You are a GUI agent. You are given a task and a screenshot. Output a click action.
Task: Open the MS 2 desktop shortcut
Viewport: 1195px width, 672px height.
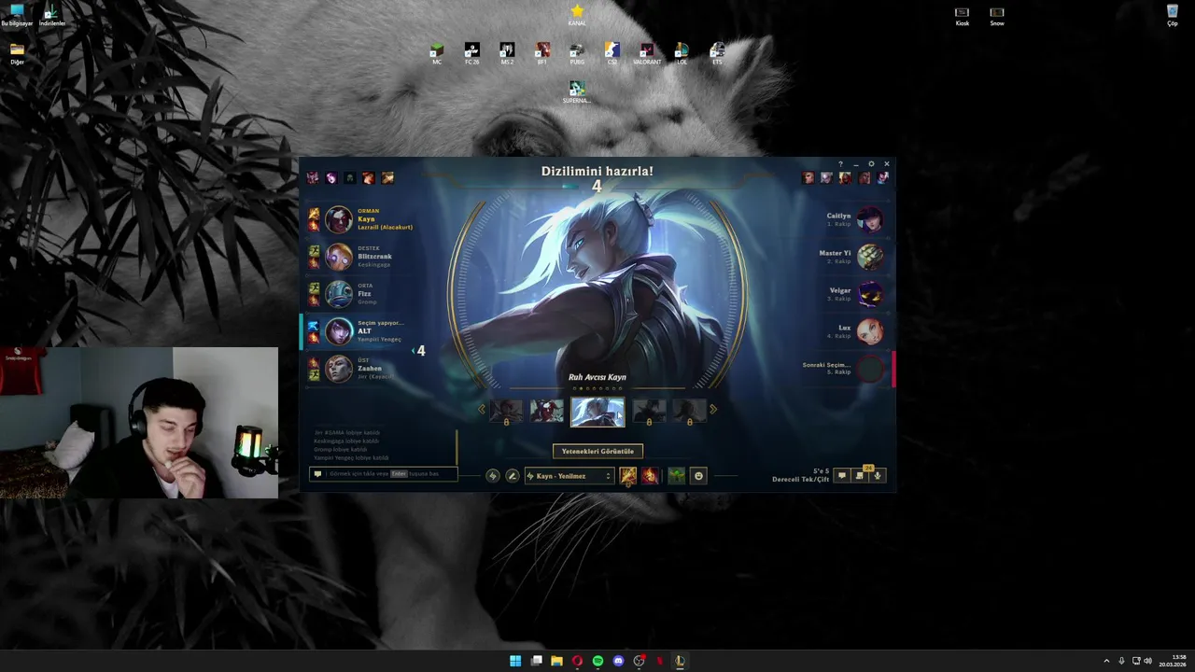coord(507,53)
